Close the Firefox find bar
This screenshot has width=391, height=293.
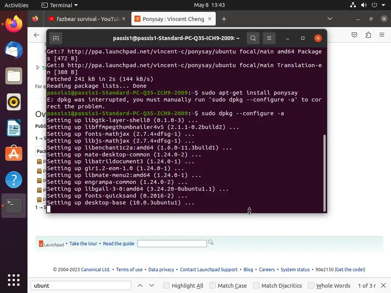click(x=383, y=285)
